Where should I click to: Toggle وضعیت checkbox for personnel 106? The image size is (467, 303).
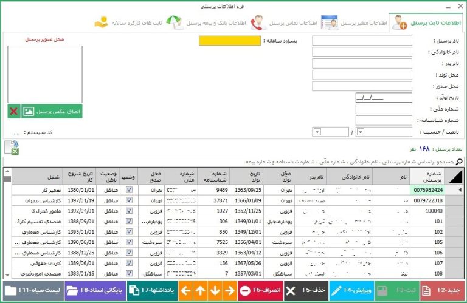pyautogui.click(x=128, y=252)
